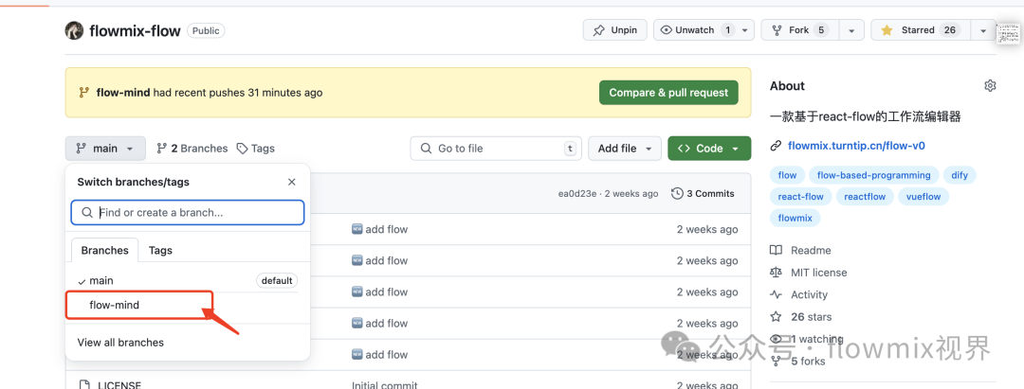Open the Initial commit message link
This screenshot has height=389, width=1024.
coord(384,386)
